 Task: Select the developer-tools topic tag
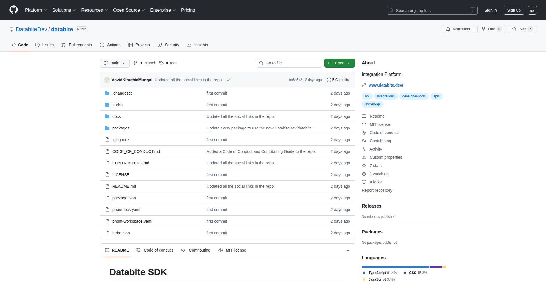pos(414,96)
